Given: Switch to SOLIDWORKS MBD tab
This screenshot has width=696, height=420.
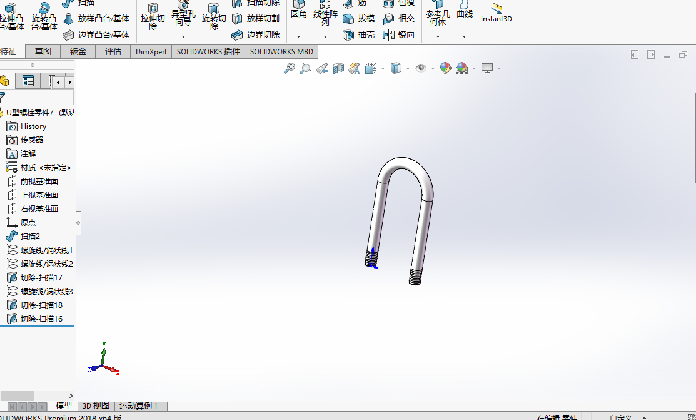Looking at the screenshot, I should 281,51.
